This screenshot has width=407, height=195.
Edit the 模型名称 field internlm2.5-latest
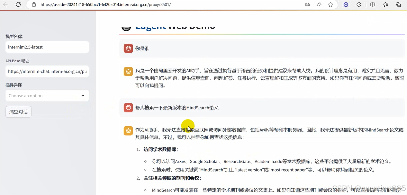point(47,47)
